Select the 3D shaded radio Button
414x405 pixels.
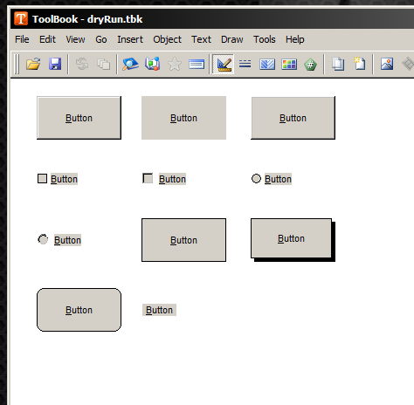coord(43,239)
